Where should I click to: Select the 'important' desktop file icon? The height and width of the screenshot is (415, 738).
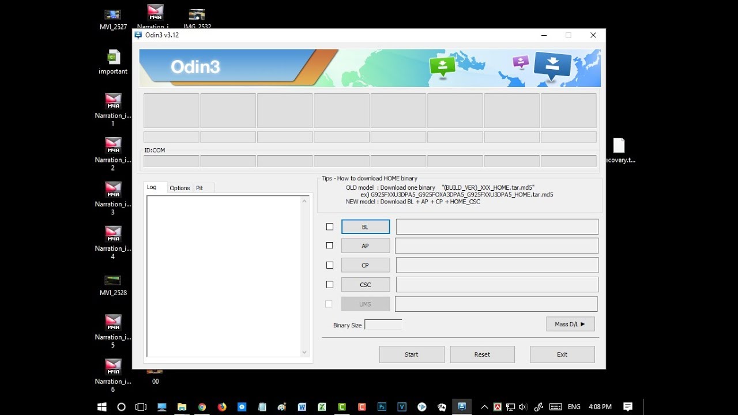click(x=113, y=62)
